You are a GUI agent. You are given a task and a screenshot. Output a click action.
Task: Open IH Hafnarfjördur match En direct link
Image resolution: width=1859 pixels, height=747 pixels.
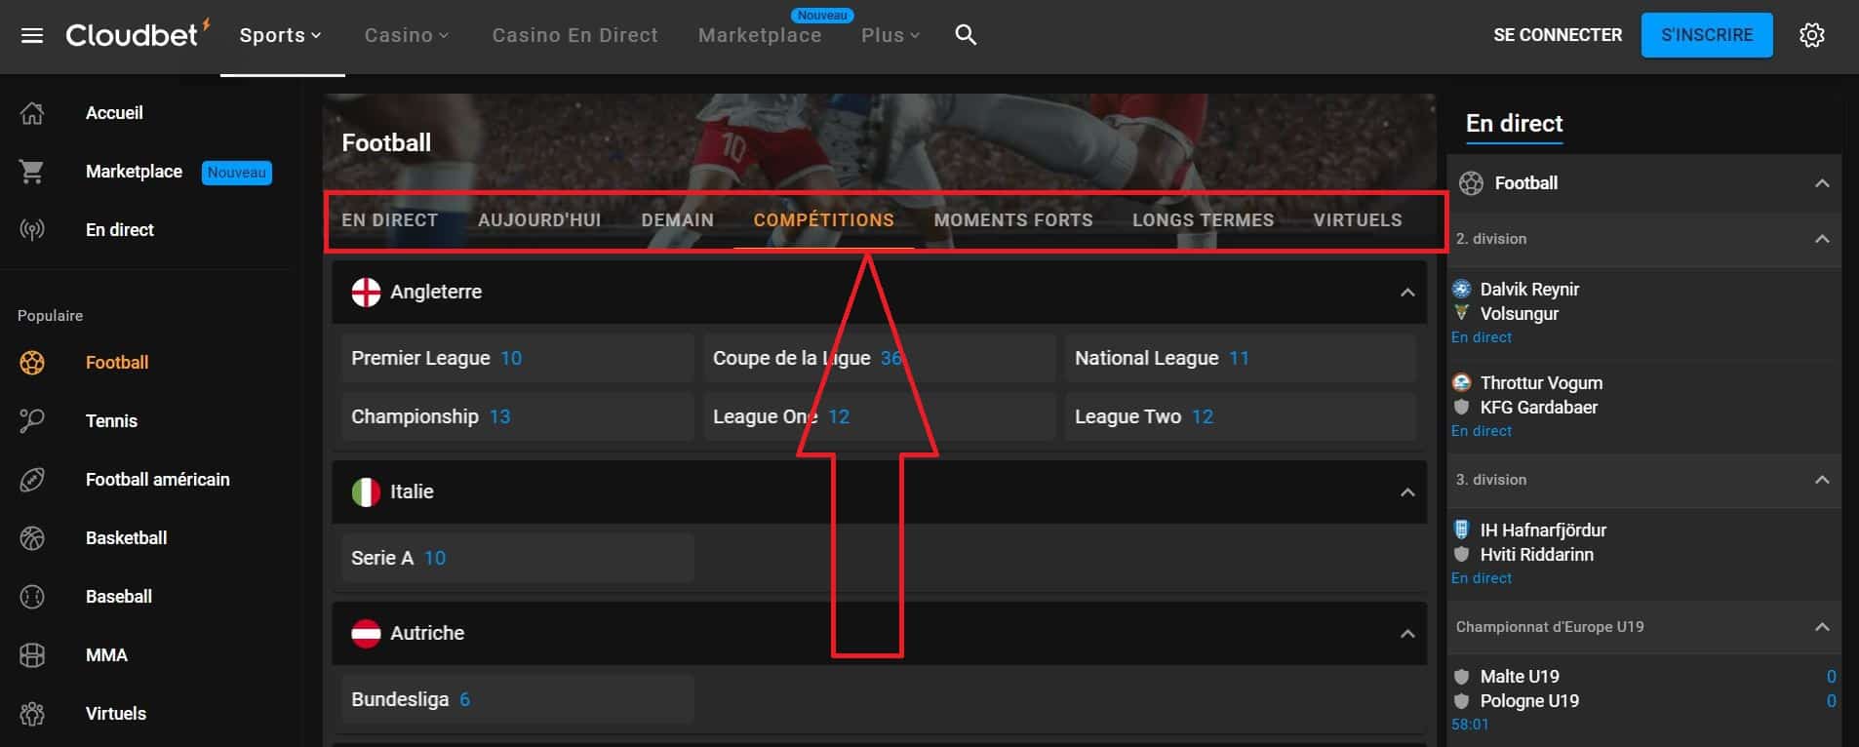1481,578
